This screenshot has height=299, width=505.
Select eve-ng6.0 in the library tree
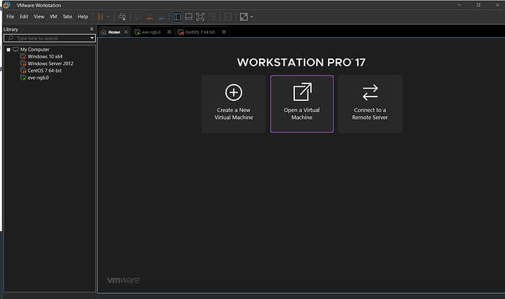(38, 78)
